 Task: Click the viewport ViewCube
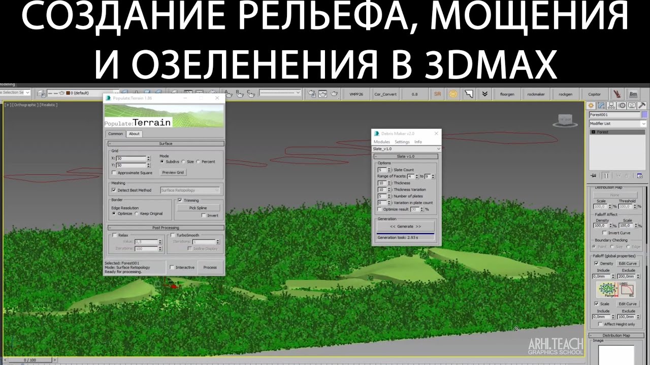[x=565, y=121]
